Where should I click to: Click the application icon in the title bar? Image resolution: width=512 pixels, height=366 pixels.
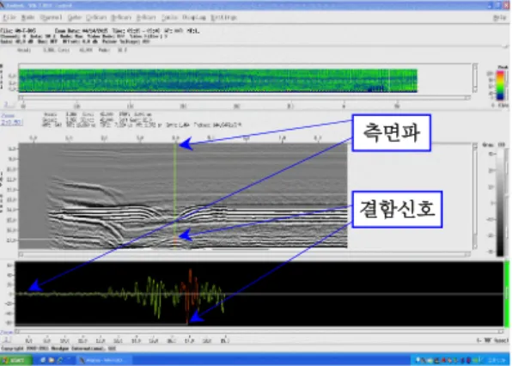tap(3, 5)
